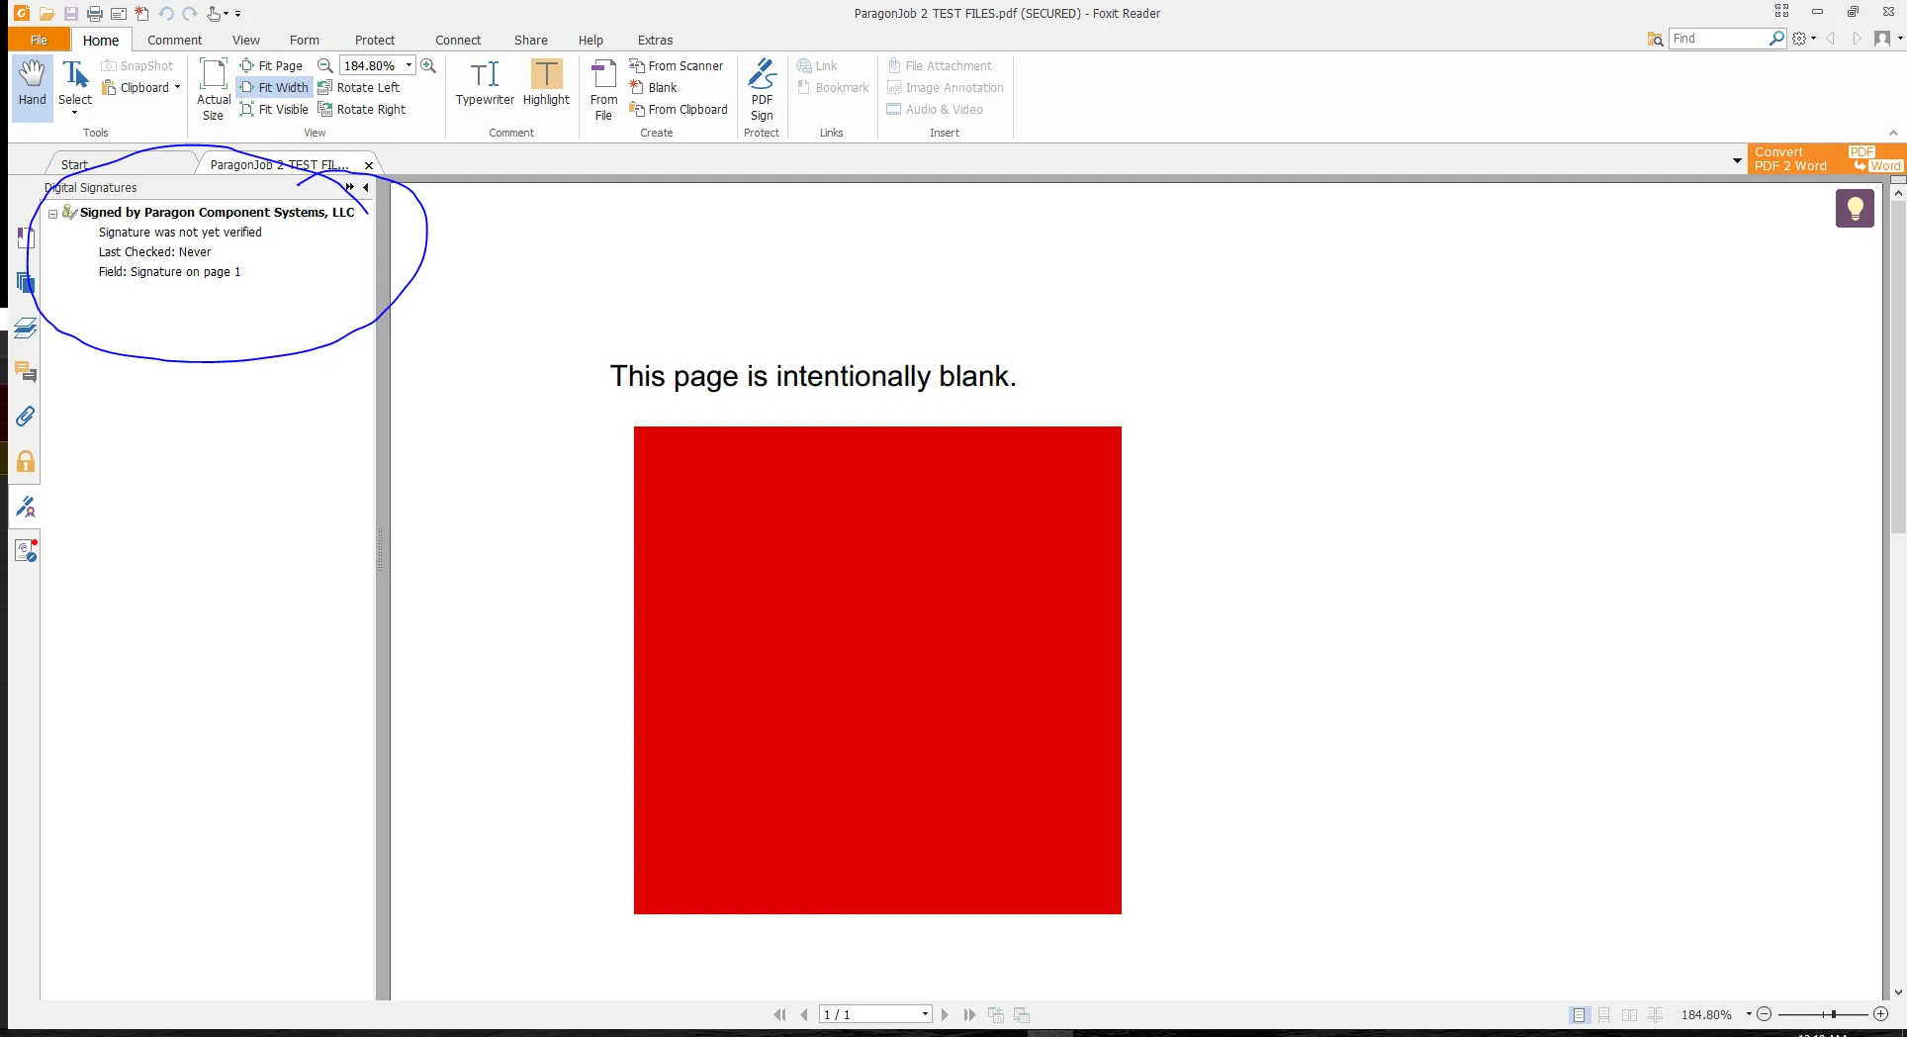Click the ribbon zoom in magnifier
The image size is (1907, 1037).
click(428, 66)
